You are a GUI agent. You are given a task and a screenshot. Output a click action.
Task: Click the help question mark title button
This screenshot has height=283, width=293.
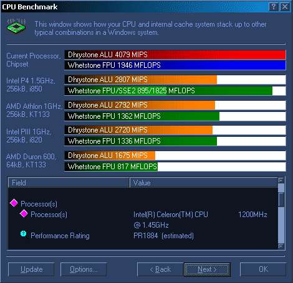(274, 7)
